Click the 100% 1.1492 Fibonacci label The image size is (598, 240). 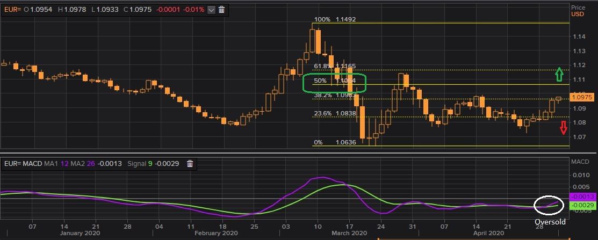335,19
